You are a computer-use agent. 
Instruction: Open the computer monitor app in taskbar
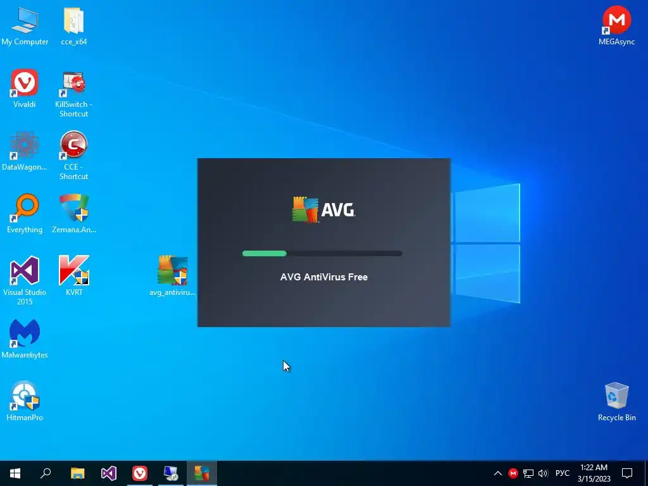click(x=171, y=473)
